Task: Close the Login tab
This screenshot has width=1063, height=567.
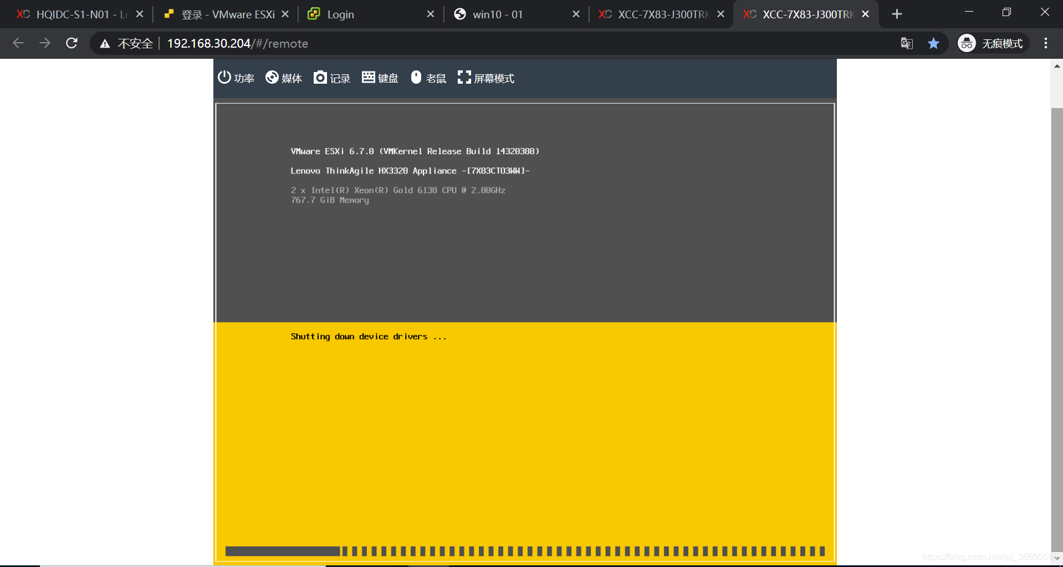Action: (x=431, y=14)
